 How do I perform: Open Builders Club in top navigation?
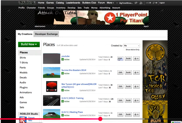click(x=89, y=3)
